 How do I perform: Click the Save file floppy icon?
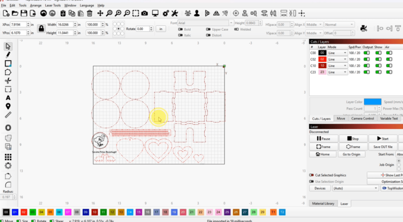click(x=24, y=13)
